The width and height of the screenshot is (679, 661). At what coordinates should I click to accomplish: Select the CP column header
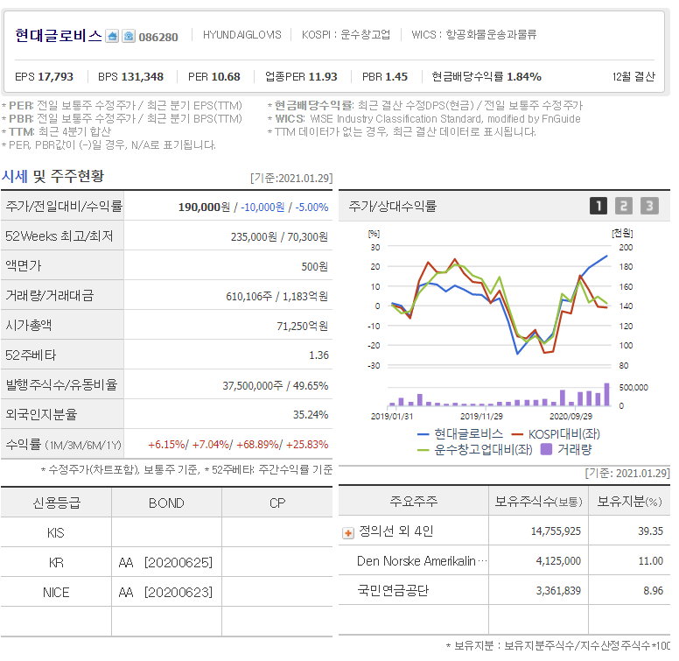[277, 503]
